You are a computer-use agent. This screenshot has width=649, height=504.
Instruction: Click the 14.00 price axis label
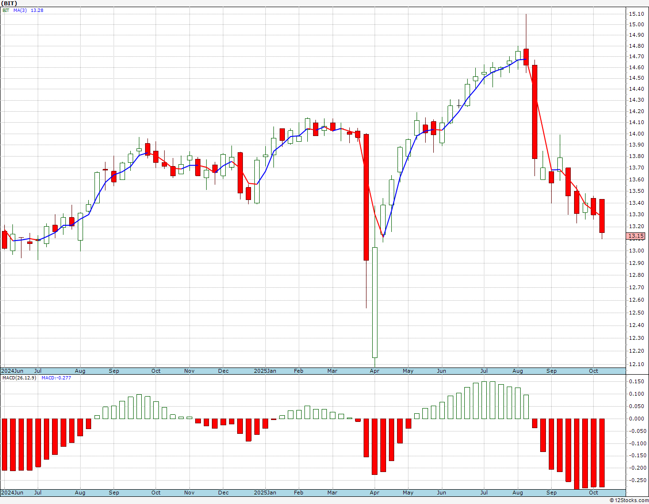pos(636,134)
